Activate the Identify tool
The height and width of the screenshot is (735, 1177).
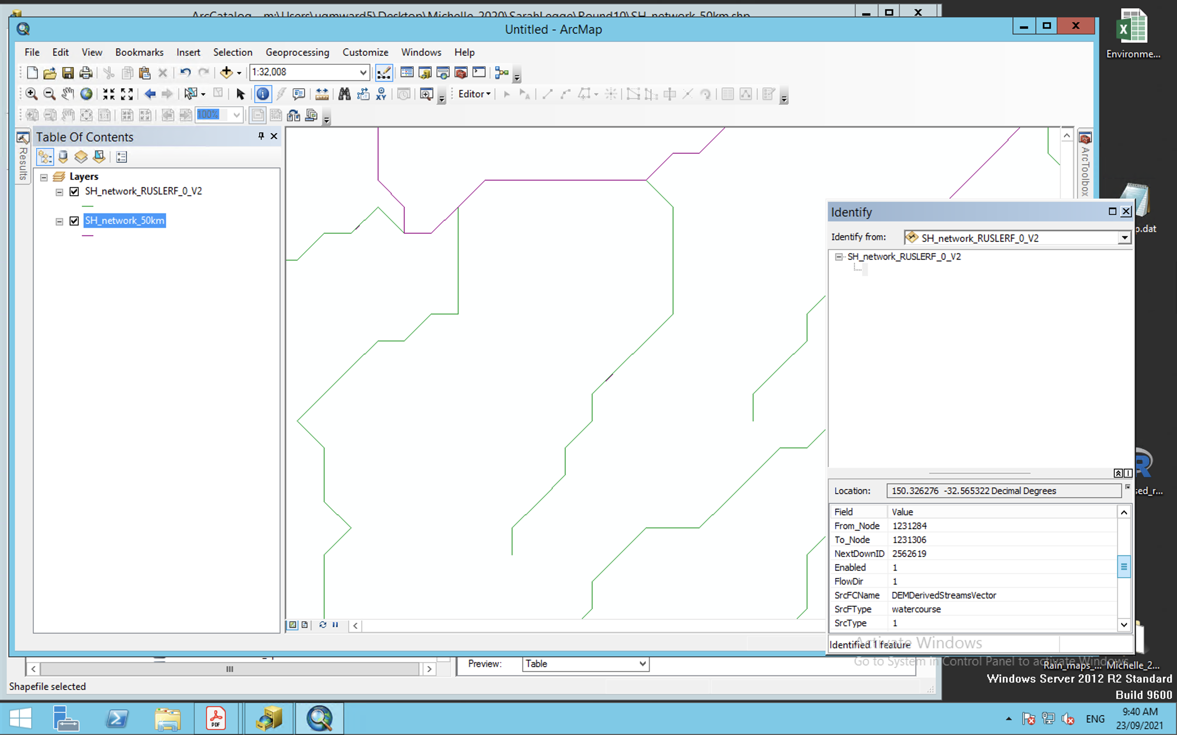[263, 94]
